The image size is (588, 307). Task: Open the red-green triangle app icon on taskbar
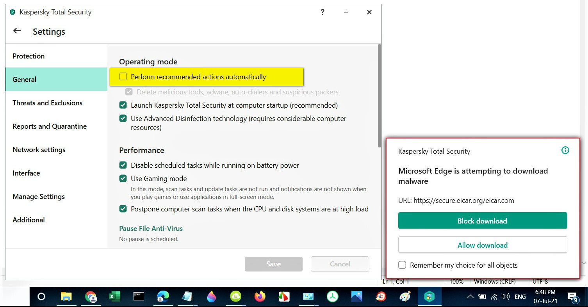(284, 297)
